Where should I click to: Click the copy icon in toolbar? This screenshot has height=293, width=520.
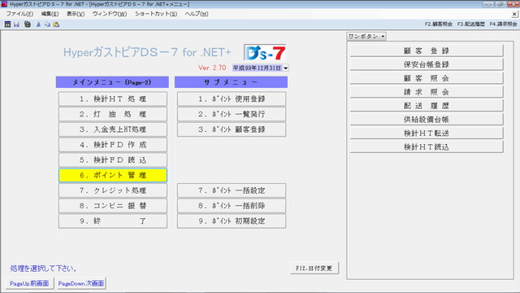click(47, 24)
